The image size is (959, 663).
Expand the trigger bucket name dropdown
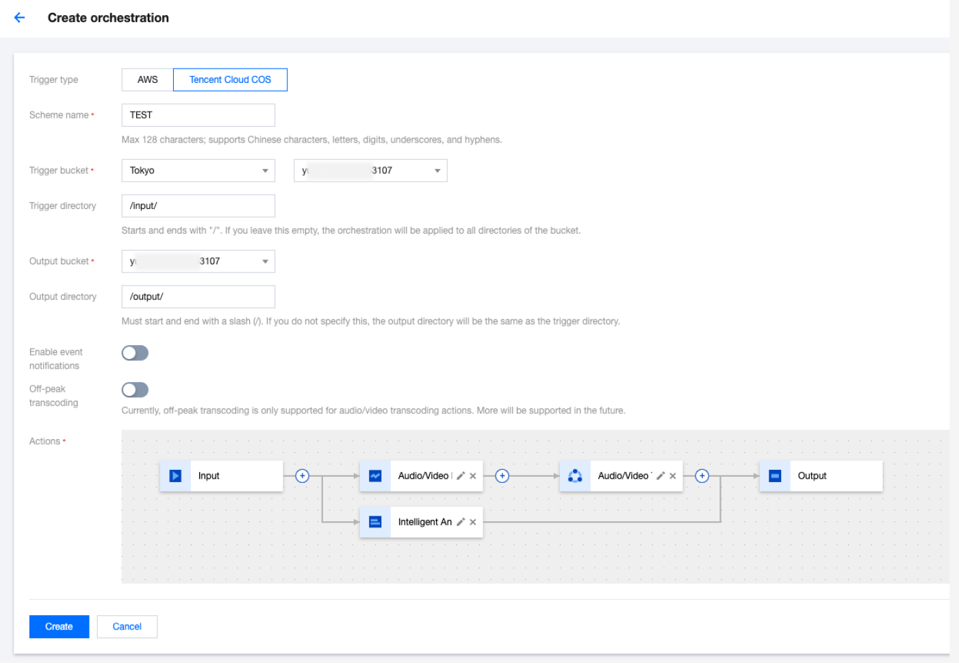pyautogui.click(x=370, y=171)
